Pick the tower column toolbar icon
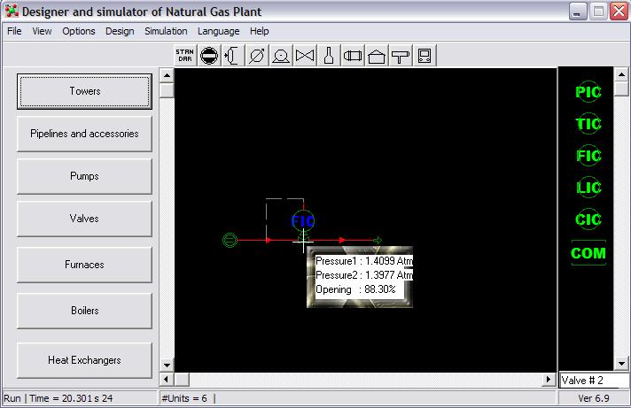The height and width of the screenshot is (408, 631). (x=233, y=56)
